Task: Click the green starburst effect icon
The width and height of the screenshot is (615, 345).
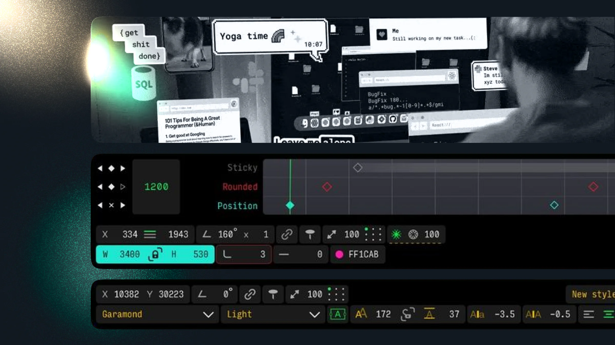Action: (396, 234)
